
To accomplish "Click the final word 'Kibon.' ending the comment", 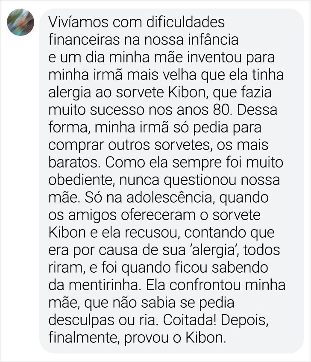I will pos(205,338).
